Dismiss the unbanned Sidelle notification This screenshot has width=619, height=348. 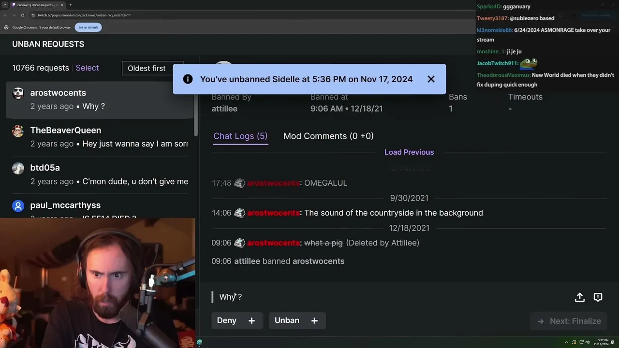tap(431, 79)
